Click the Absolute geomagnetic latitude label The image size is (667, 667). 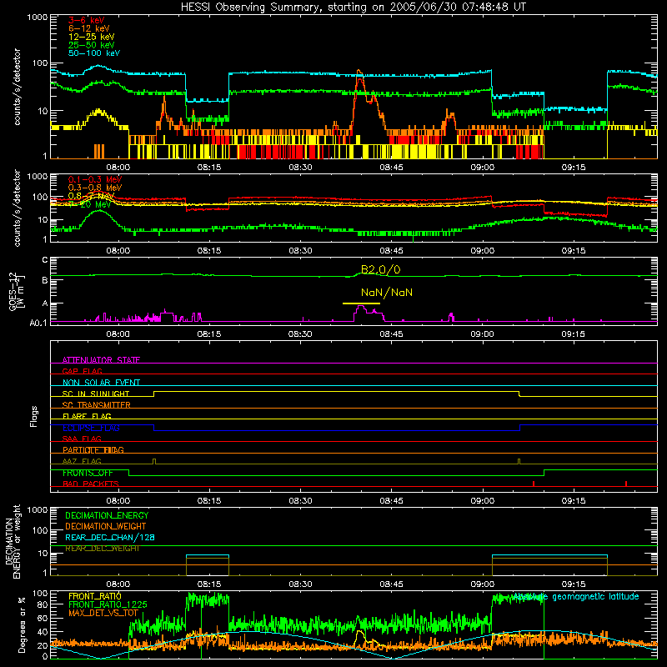576,597
